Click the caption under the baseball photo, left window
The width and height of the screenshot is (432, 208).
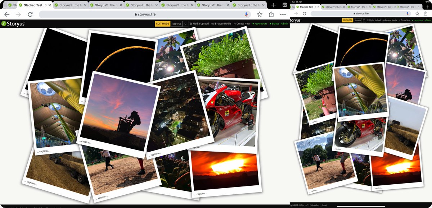pyautogui.click(x=101, y=197)
